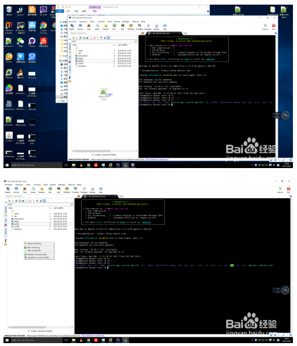Click website link in lower terminal banner
This screenshot has width=297, height=346.
(146, 222)
